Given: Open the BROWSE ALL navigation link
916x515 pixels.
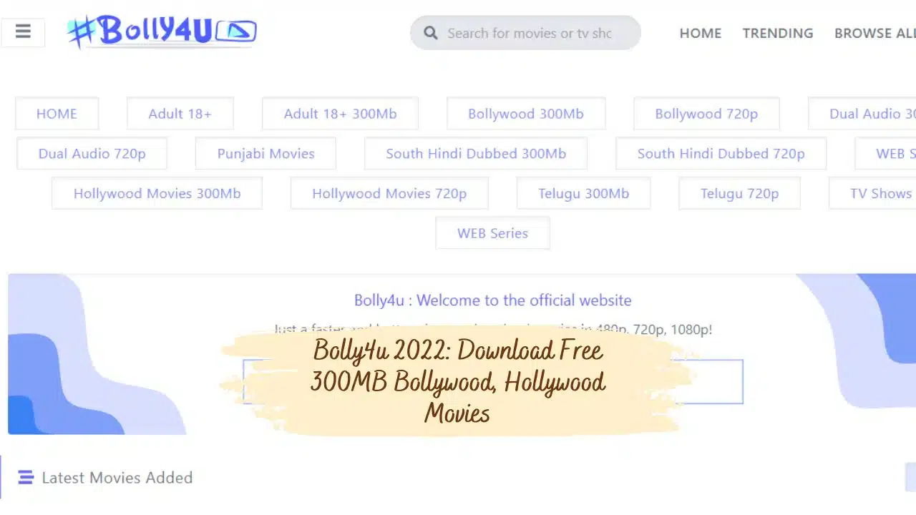Looking at the screenshot, I should (875, 33).
